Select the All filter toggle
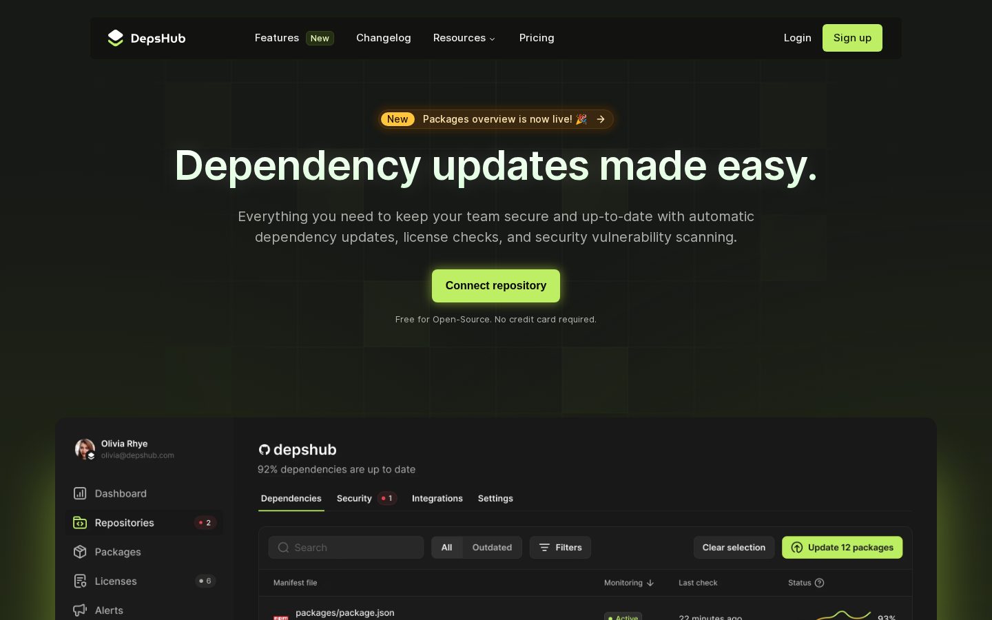The image size is (992, 620). click(x=447, y=548)
